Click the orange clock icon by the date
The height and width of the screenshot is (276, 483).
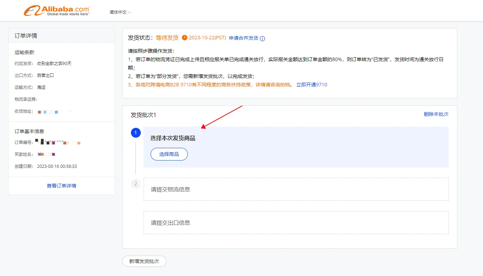185,38
